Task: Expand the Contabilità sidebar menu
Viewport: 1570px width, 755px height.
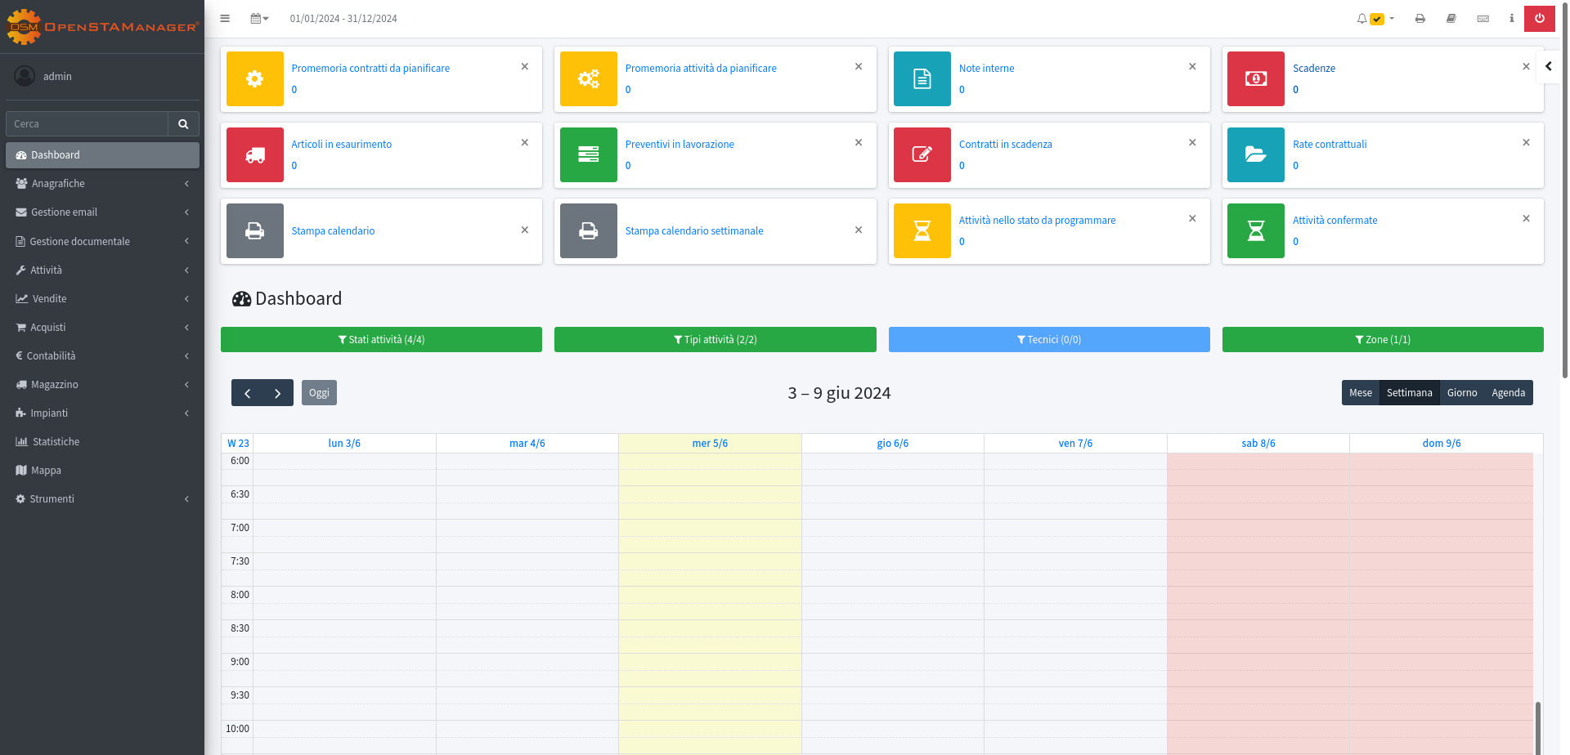Action: 102,356
